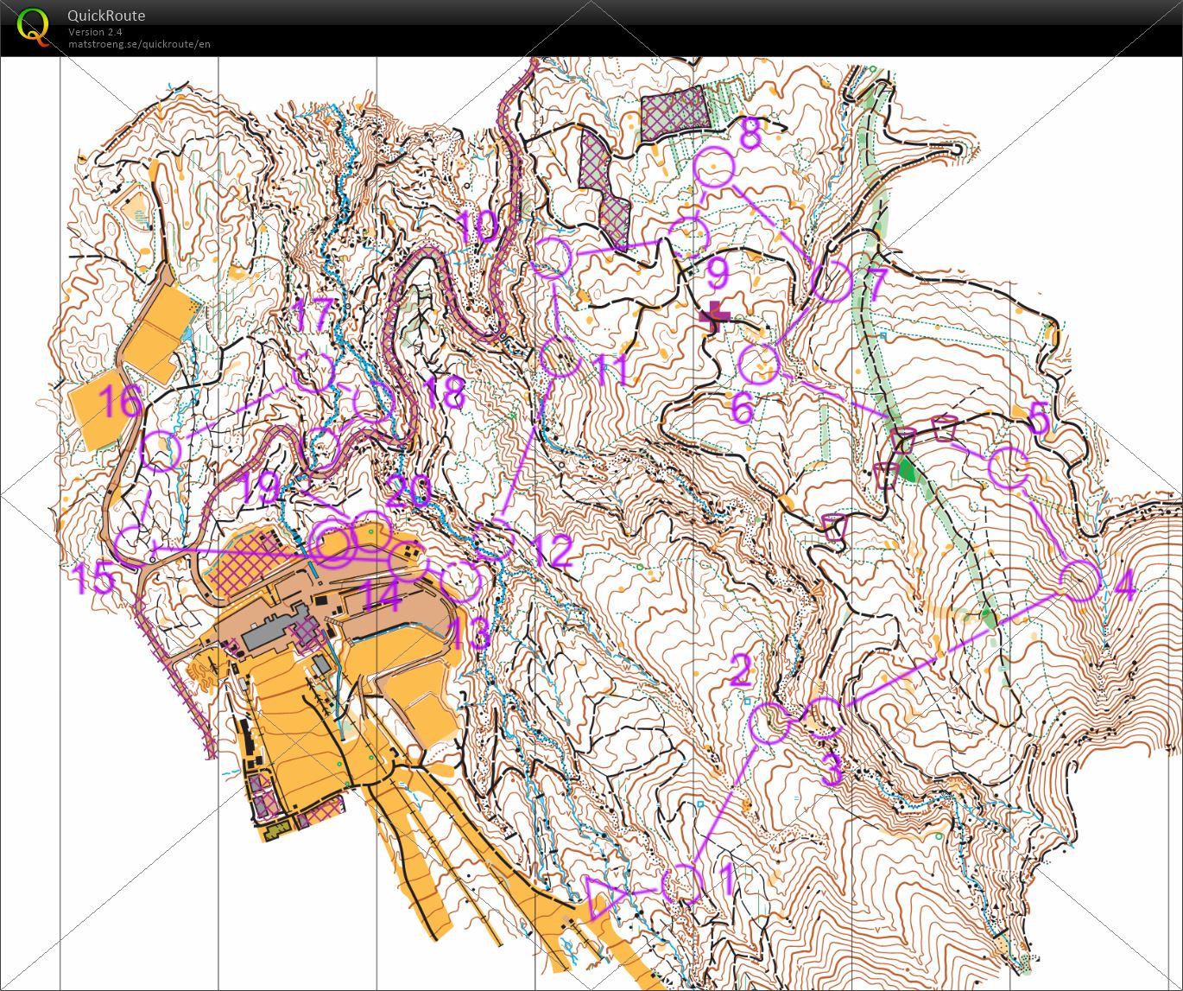Select the purple start triangle
This screenshot has height=991, width=1183.
[604, 898]
